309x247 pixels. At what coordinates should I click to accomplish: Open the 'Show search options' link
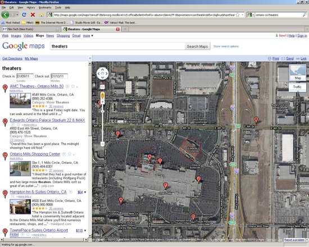tap(226, 47)
